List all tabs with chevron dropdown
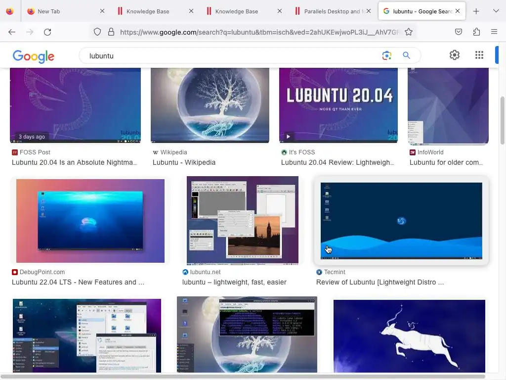This screenshot has height=380, width=506. pyautogui.click(x=496, y=11)
